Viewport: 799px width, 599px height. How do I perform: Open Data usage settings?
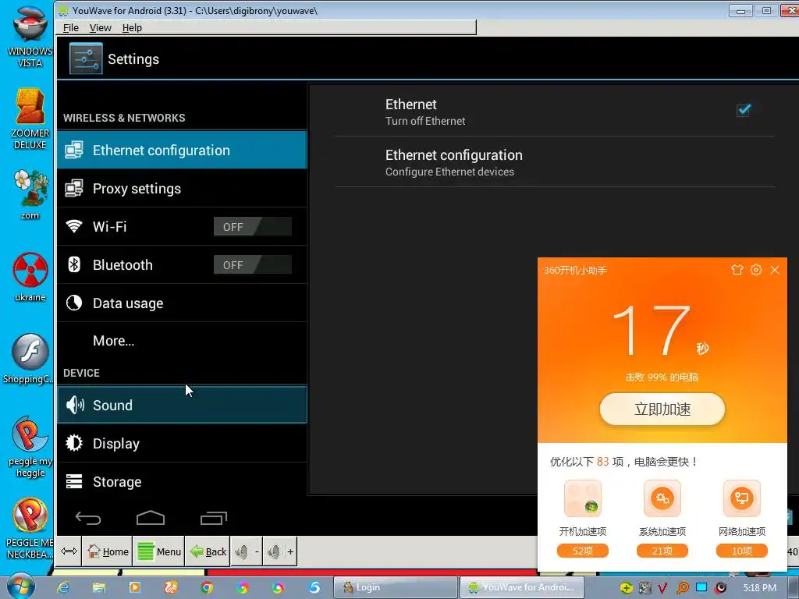click(x=182, y=303)
